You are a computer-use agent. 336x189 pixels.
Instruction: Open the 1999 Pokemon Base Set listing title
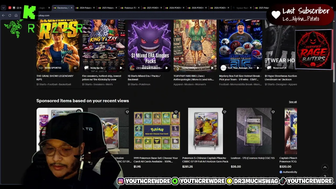pyautogui.click(x=156, y=160)
